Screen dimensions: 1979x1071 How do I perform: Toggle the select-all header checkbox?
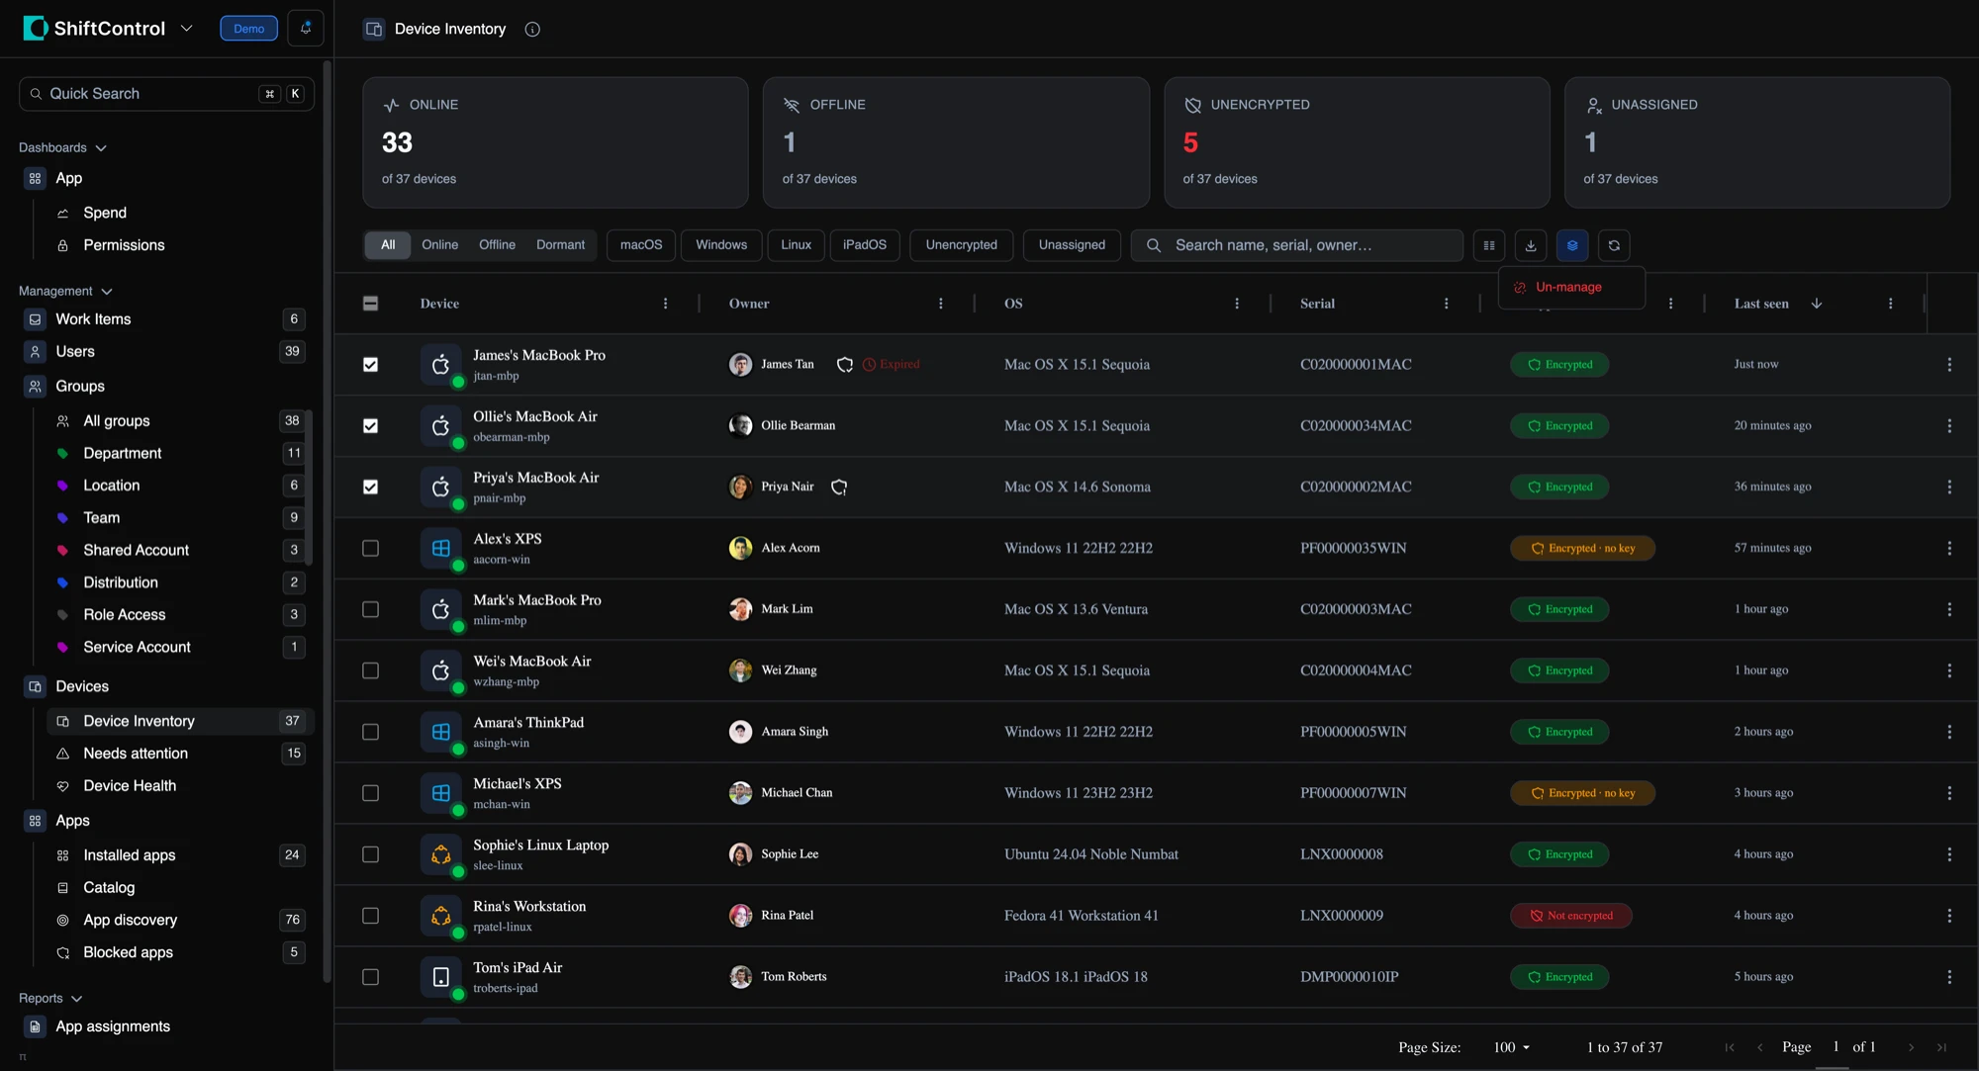(370, 304)
